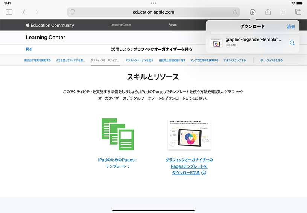Tap the 戻る back link
This screenshot has width=307, height=213.
[29, 49]
